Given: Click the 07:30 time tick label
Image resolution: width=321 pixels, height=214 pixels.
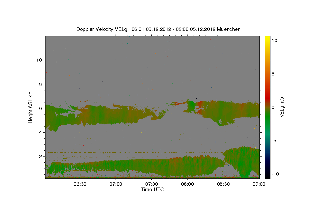Looking at the screenshot, I should coord(151,184).
